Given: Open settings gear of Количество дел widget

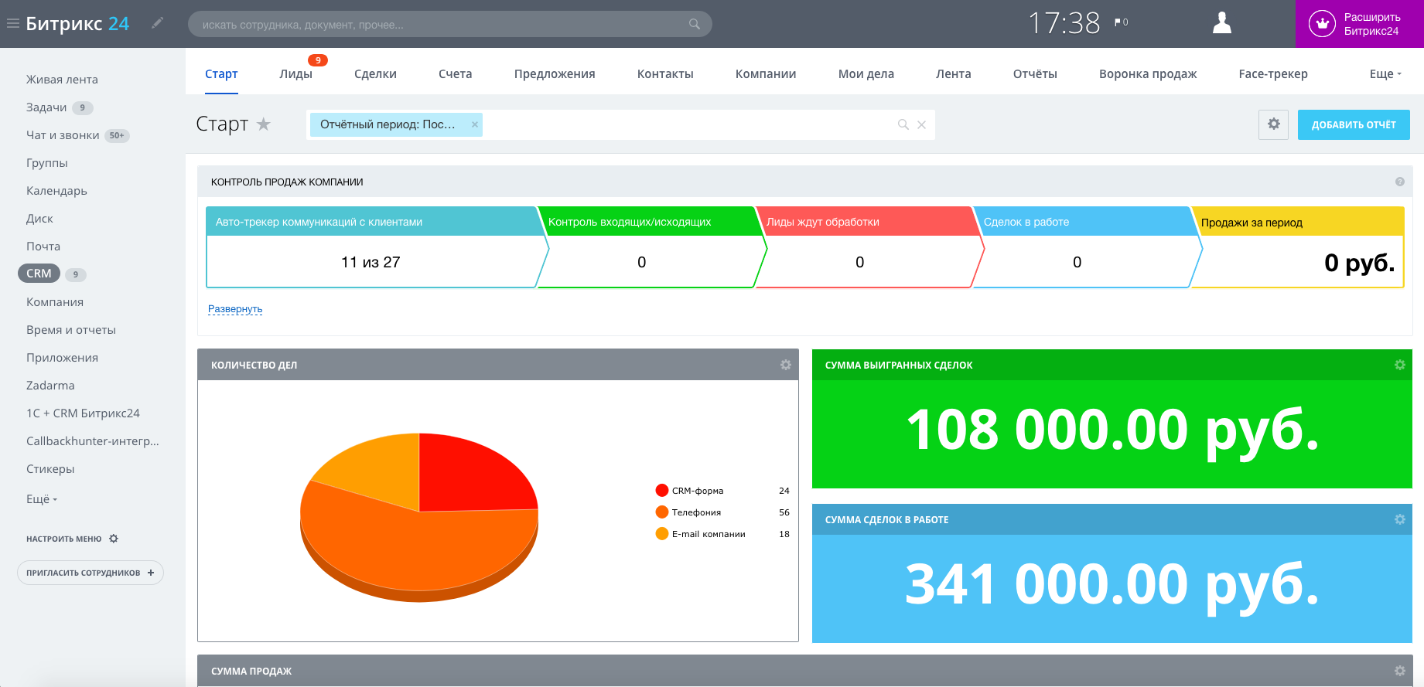Looking at the screenshot, I should pyautogui.click(x=785, y=365).
